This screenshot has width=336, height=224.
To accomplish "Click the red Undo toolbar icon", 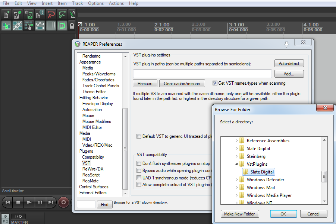I will 51,15.
